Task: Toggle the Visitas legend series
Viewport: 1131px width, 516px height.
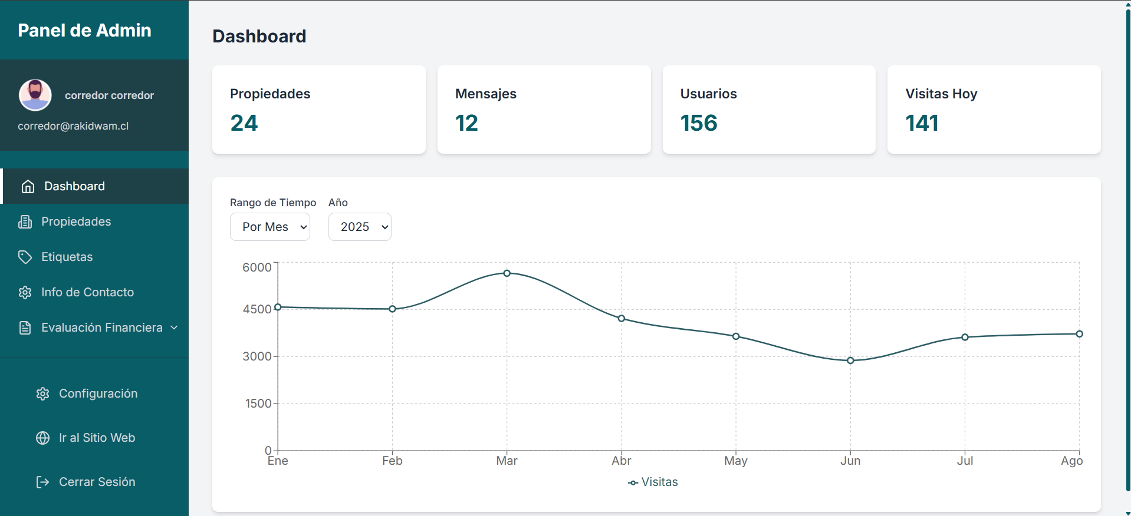Action: 653,482
